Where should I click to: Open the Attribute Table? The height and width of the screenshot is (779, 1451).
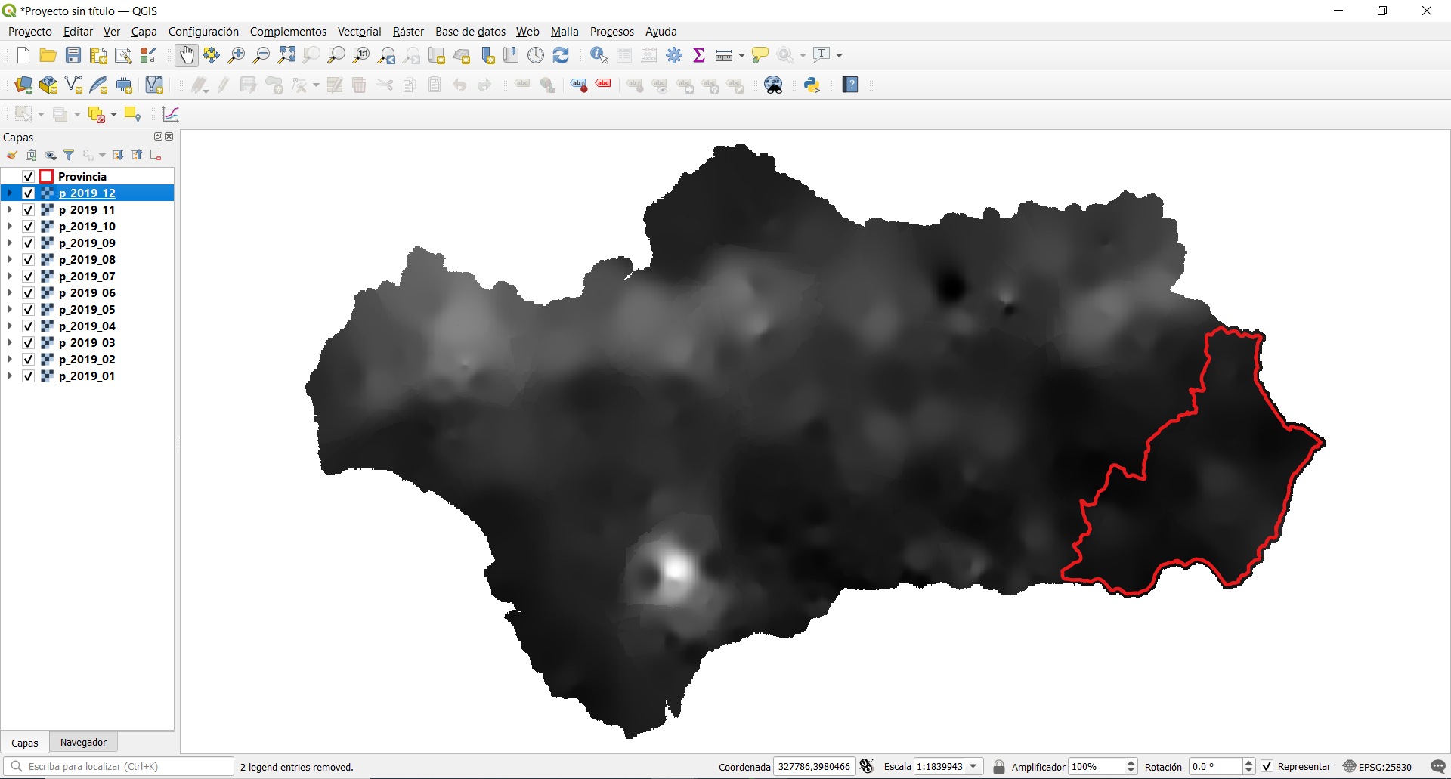pyautogui.click(x=624, y=55)
